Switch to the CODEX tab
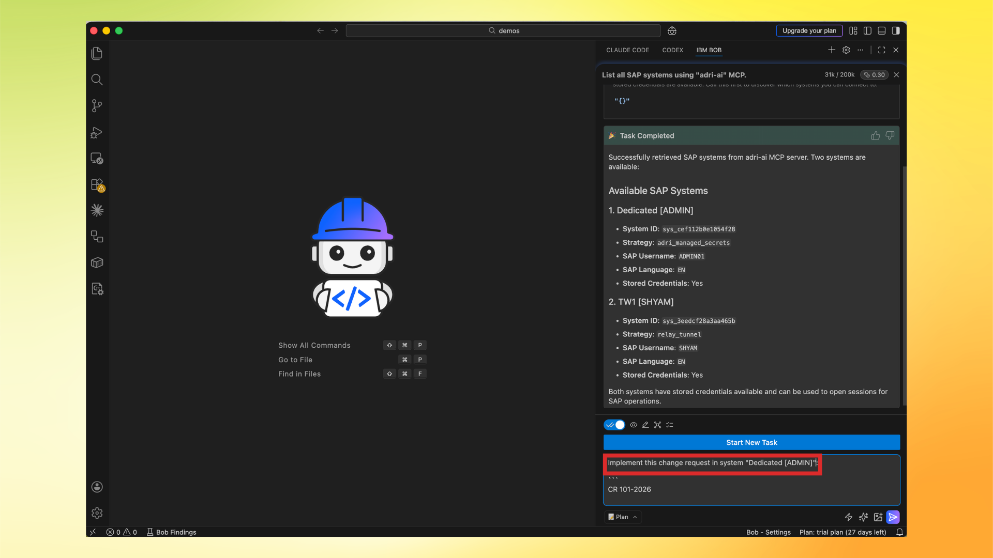The width and height of the screenshot is (993, 558). tap(672, 50)
